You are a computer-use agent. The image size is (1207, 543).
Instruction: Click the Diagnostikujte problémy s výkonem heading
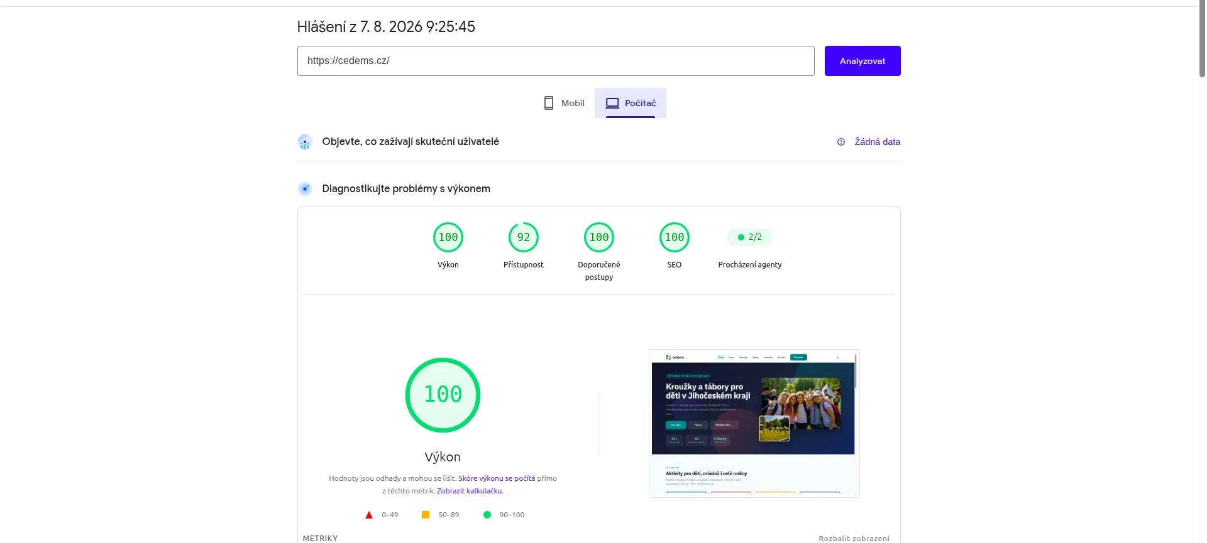click(406, 188)
